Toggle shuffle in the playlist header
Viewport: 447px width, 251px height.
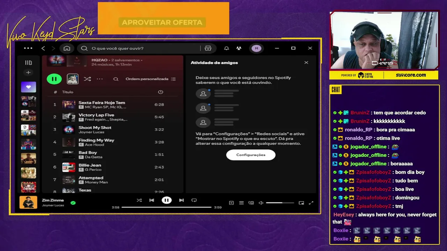87,79
